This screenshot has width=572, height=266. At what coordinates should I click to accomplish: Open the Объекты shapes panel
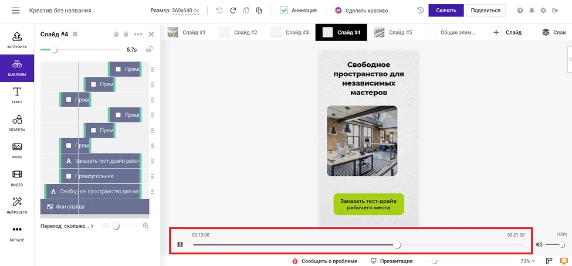tap(17, 122)
